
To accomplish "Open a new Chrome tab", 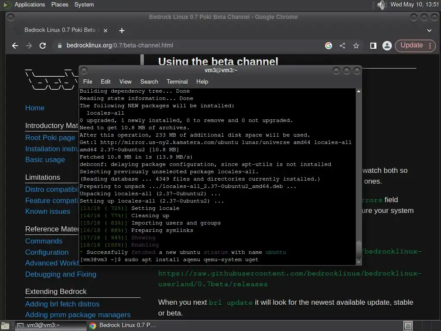I will tap(122, 31).
